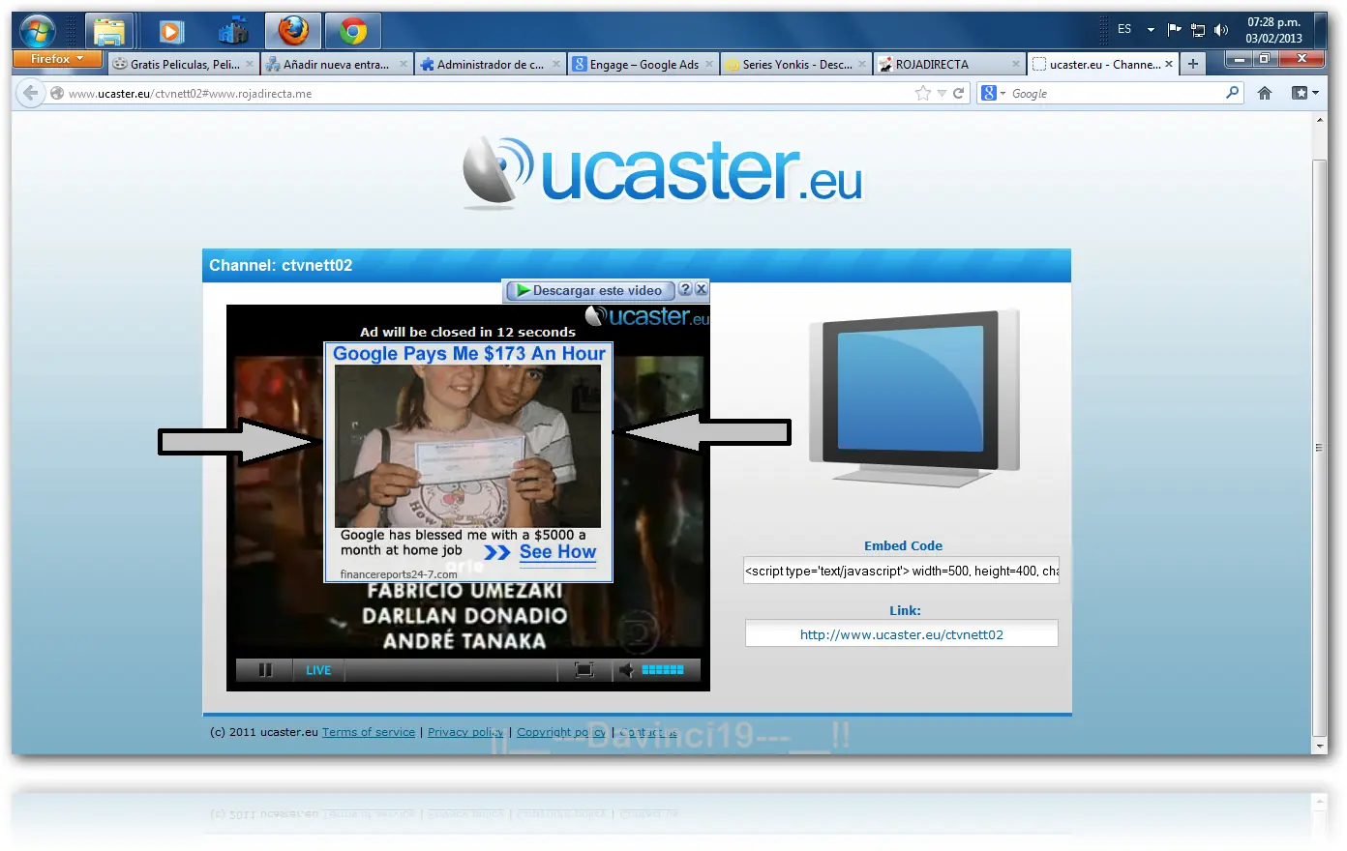Close the download video bar with X
Screen dimensions: 1347x851
[702, 289]
